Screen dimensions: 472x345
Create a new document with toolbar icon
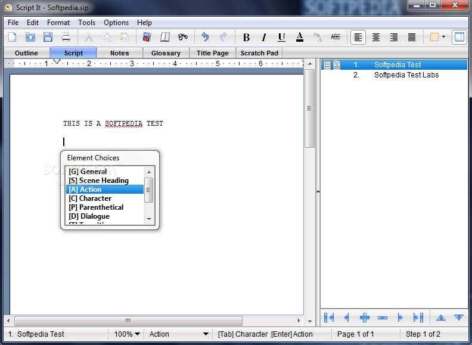[x=13, y=37]
